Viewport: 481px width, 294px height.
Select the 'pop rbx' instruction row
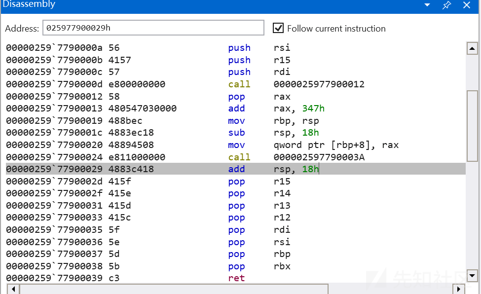[236, 266]
